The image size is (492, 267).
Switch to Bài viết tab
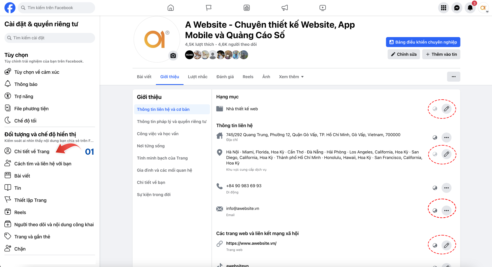tap(144, 77)
